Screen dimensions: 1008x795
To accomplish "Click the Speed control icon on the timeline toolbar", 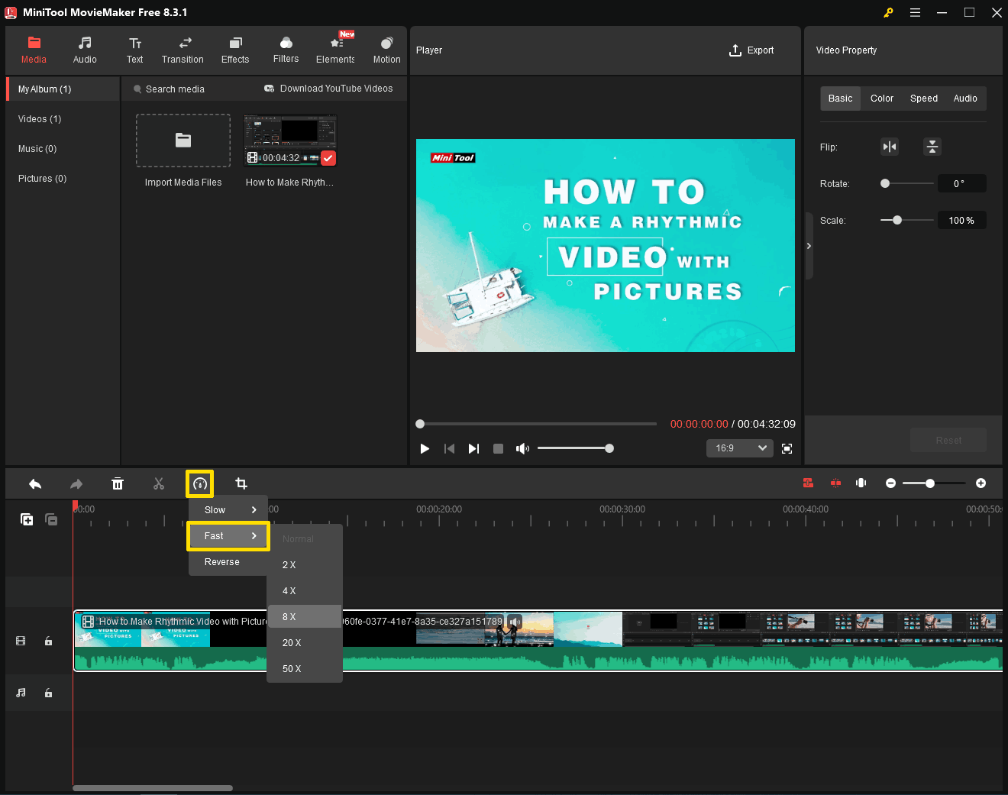I will 199,483.
